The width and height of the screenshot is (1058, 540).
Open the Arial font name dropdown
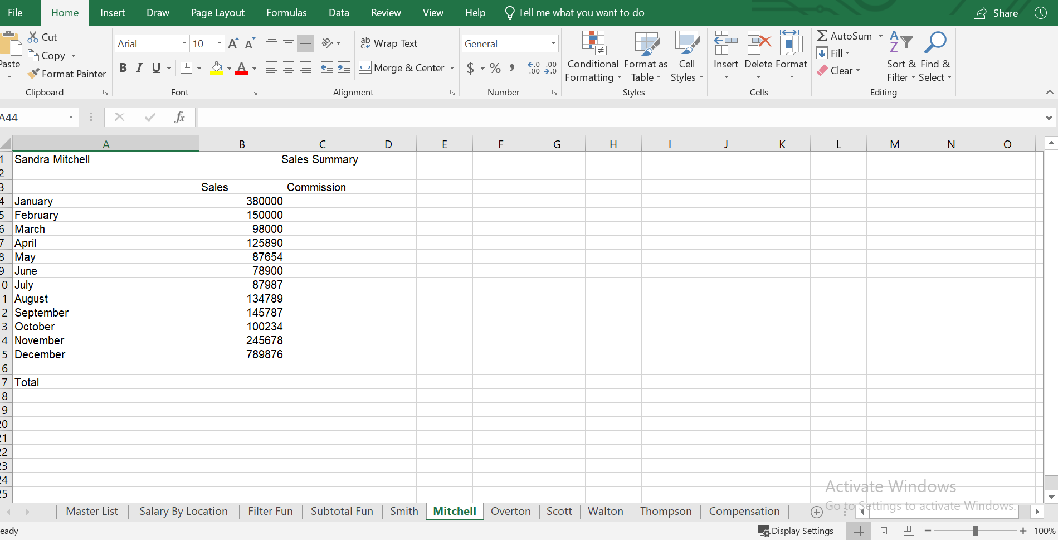184,43
